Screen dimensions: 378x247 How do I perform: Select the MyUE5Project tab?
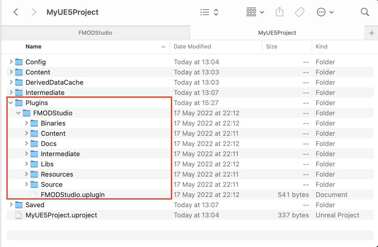[x=277, y=33]
